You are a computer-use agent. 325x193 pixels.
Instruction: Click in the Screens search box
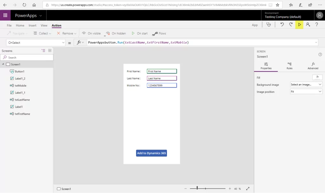(x=27, y=58)
